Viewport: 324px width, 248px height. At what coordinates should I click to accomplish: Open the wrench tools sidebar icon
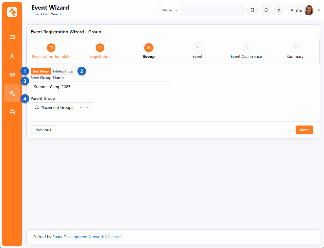[12, 93]
